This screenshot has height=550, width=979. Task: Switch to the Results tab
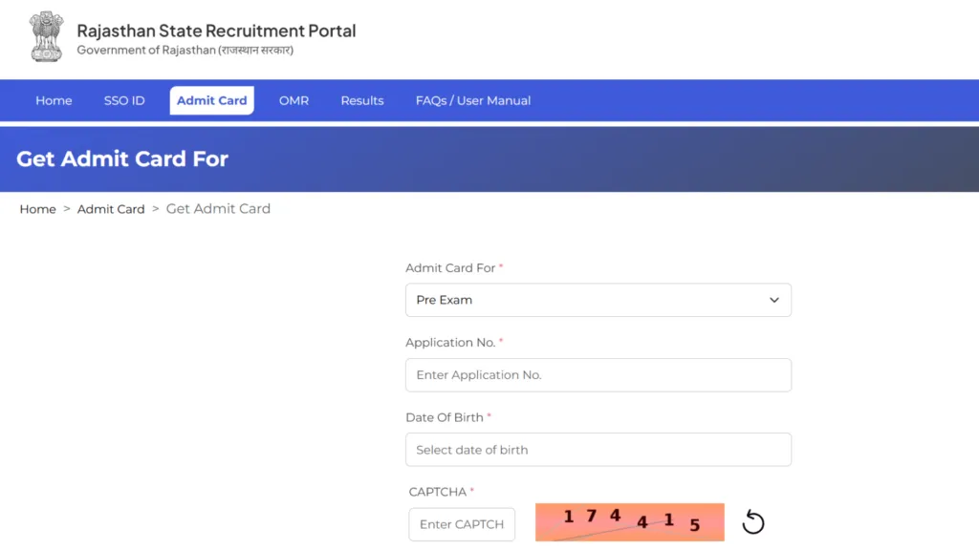click(x=362, y=100)
